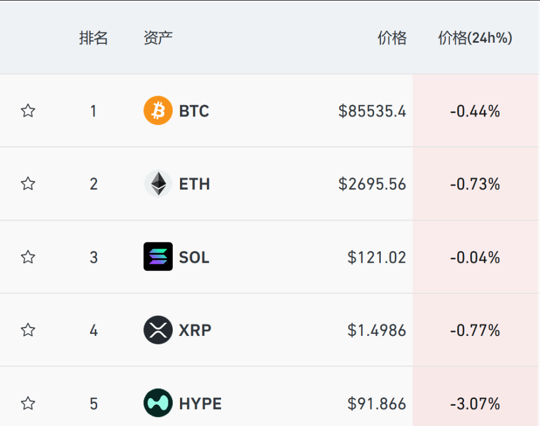Favorite BTC with the star
The height and width of the screenshot is (426, 540).
tap(28, 111)
